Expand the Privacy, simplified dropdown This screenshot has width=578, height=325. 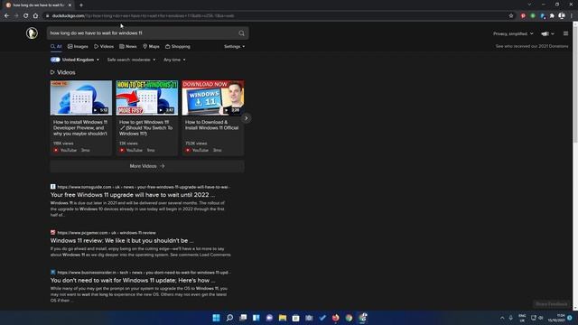513,33
